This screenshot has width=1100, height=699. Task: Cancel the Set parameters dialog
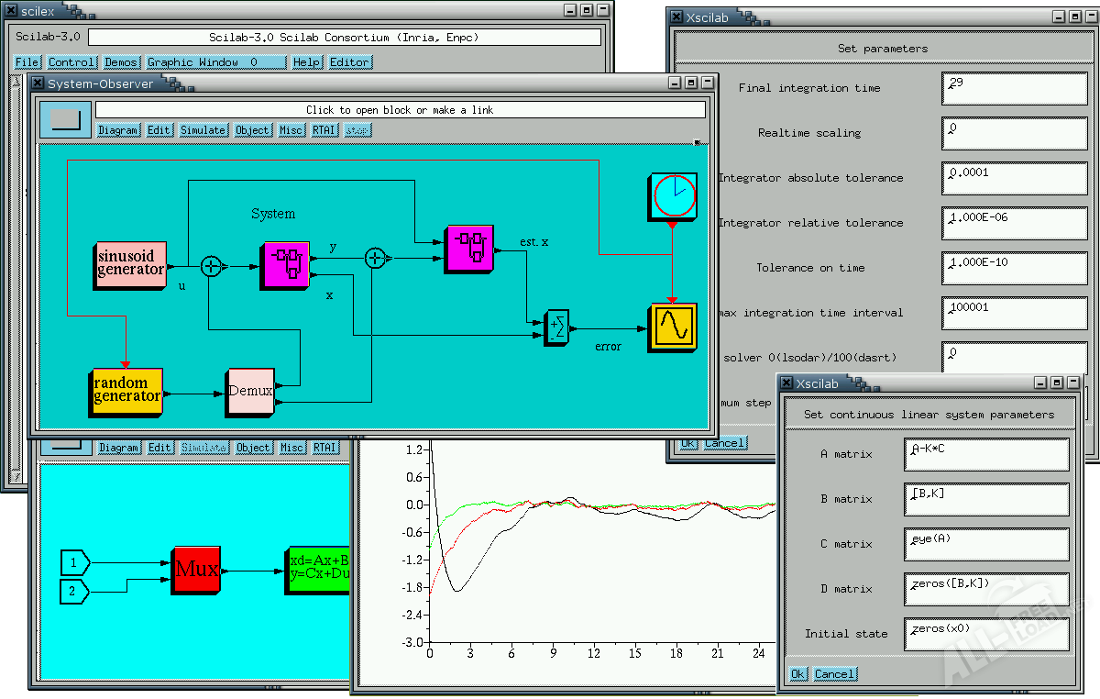(724, 443)
